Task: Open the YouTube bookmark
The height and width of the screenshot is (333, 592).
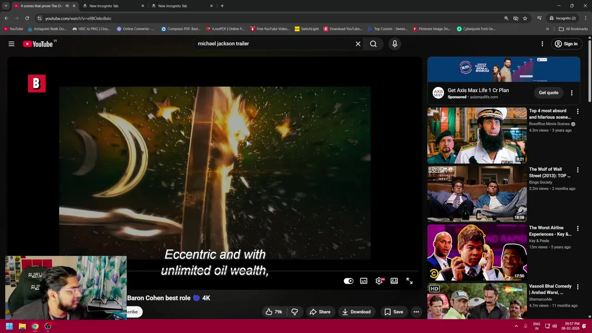Action: pos(13,29)
